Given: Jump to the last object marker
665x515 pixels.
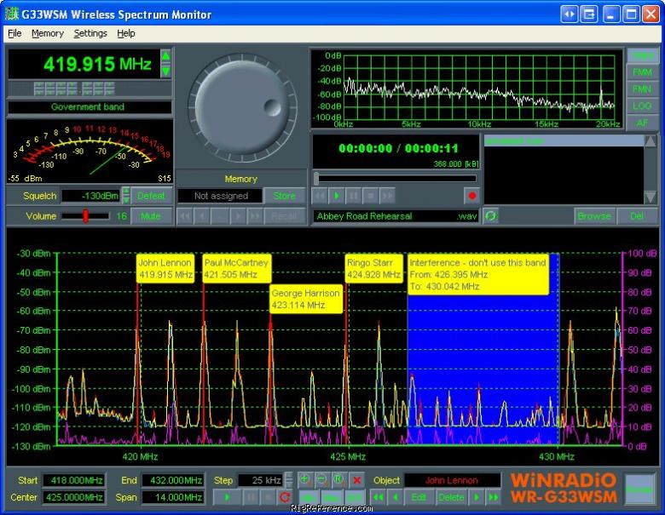Looking at the screenshot, I should click(494, 497).
